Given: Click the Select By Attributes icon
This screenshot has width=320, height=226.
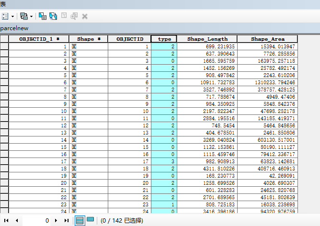Looking at the screenshot, I should pos(43,16).
